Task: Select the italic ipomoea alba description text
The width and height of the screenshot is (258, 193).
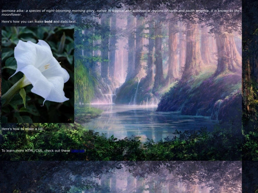Action: pos(120,13)
